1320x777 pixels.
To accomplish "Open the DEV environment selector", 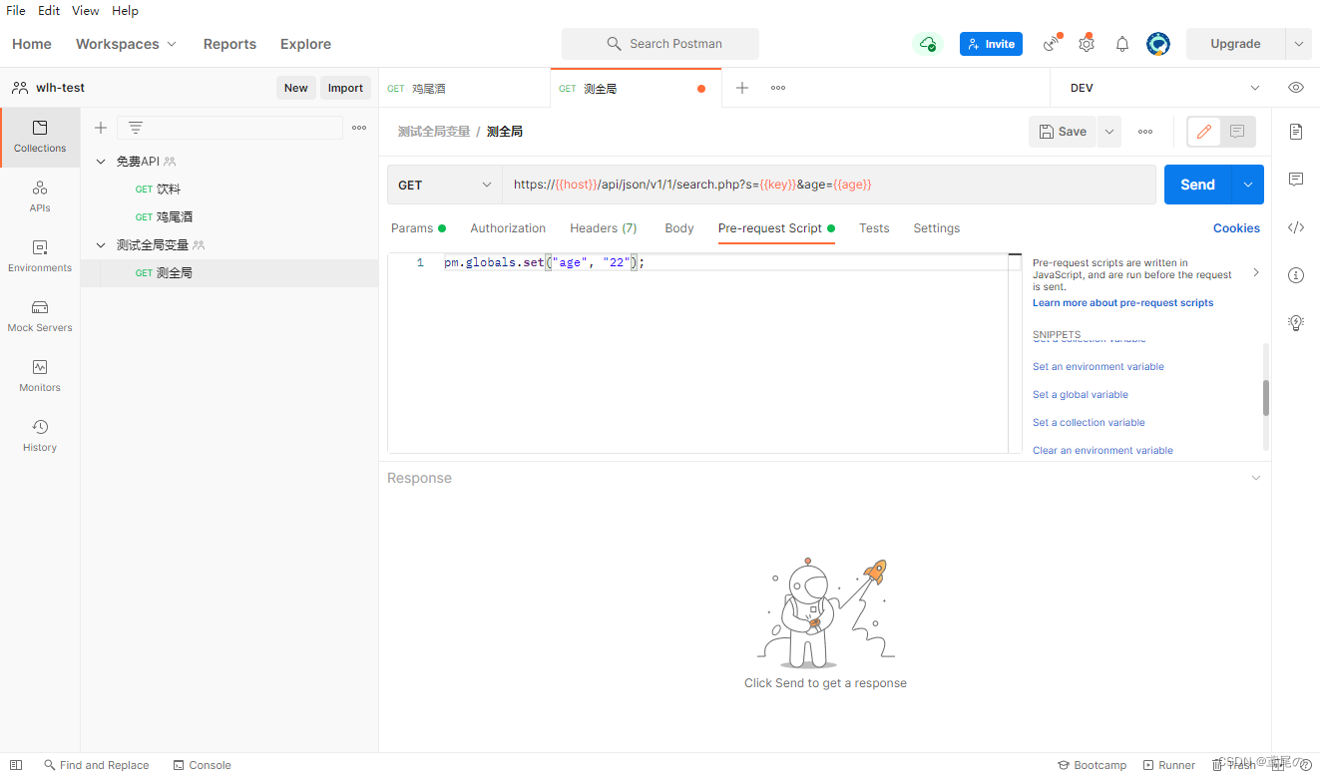I will (1164, 88).
